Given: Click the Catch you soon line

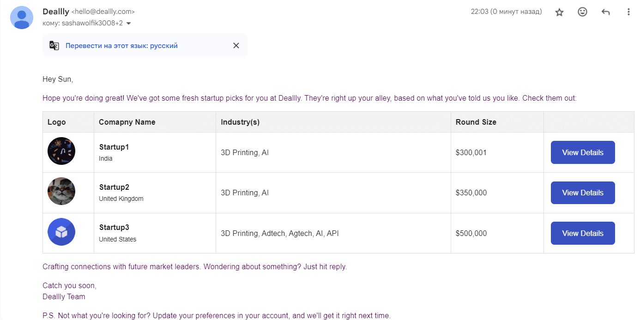Looking at the screenshot, I should [69, 285].
